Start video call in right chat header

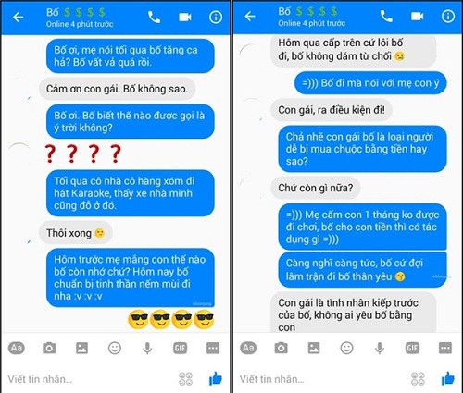417,16
